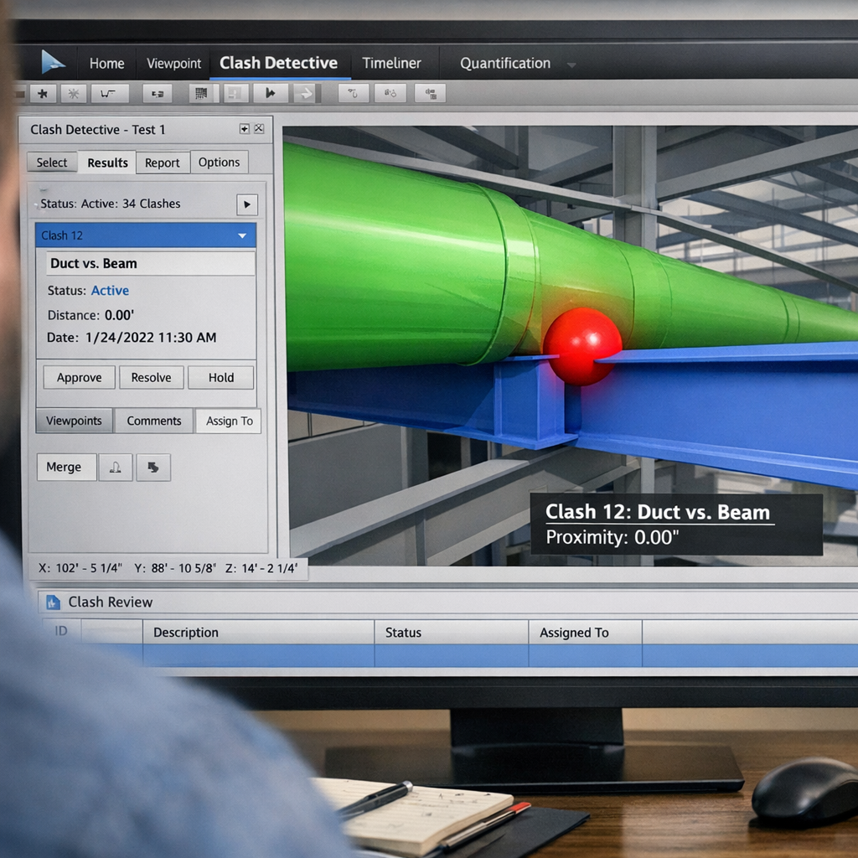
Task: Expand the arrow after the Quantification tab
Action: 571,65
